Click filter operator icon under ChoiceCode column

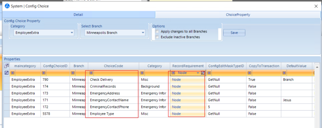pyautogui.click(x=91, y=73)
